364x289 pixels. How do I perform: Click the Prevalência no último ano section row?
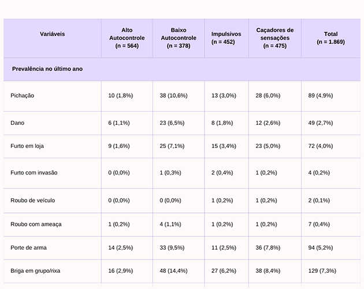[47, 69]
